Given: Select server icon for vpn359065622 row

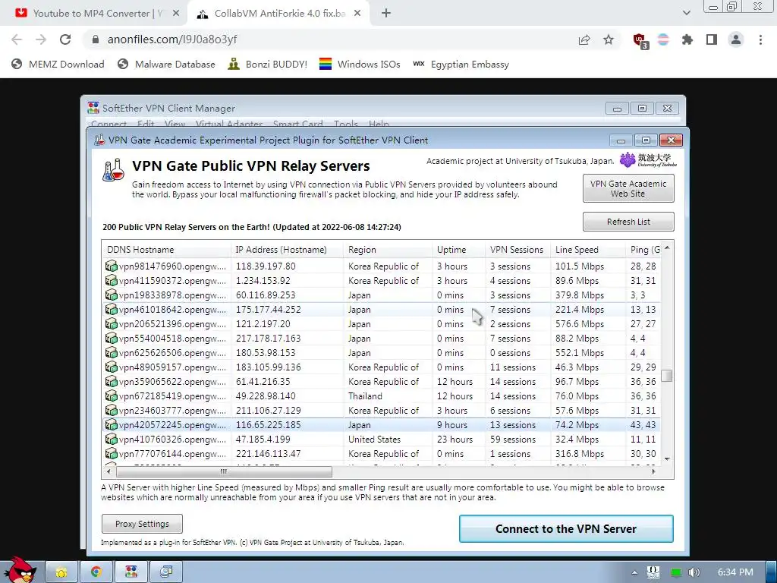Looking at the screenshot, I should coord(111,381).
